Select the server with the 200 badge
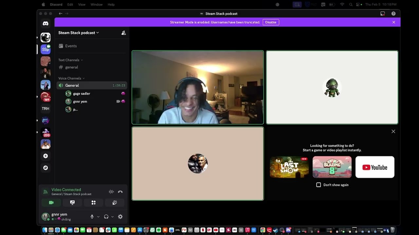 point(46,132)
